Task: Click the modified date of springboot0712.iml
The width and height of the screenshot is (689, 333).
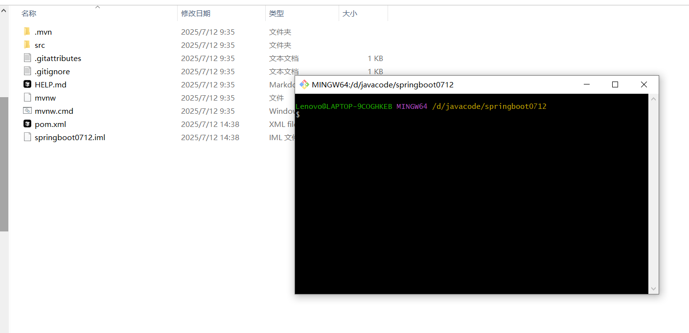Action: click(210, 137)
